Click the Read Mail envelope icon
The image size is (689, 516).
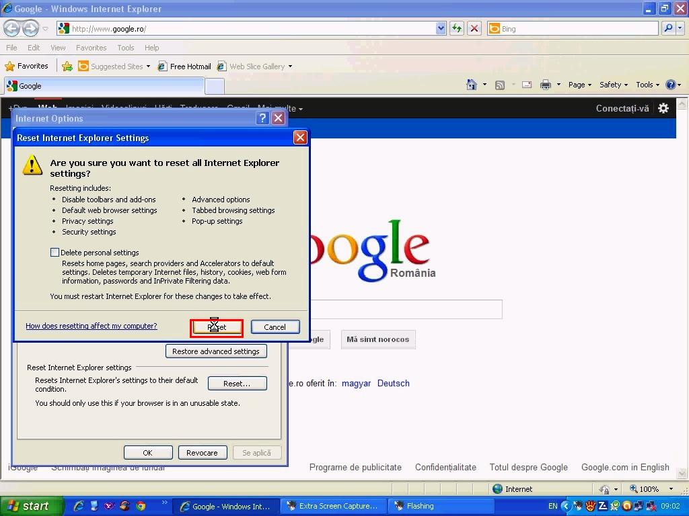[x=526, y=85]
